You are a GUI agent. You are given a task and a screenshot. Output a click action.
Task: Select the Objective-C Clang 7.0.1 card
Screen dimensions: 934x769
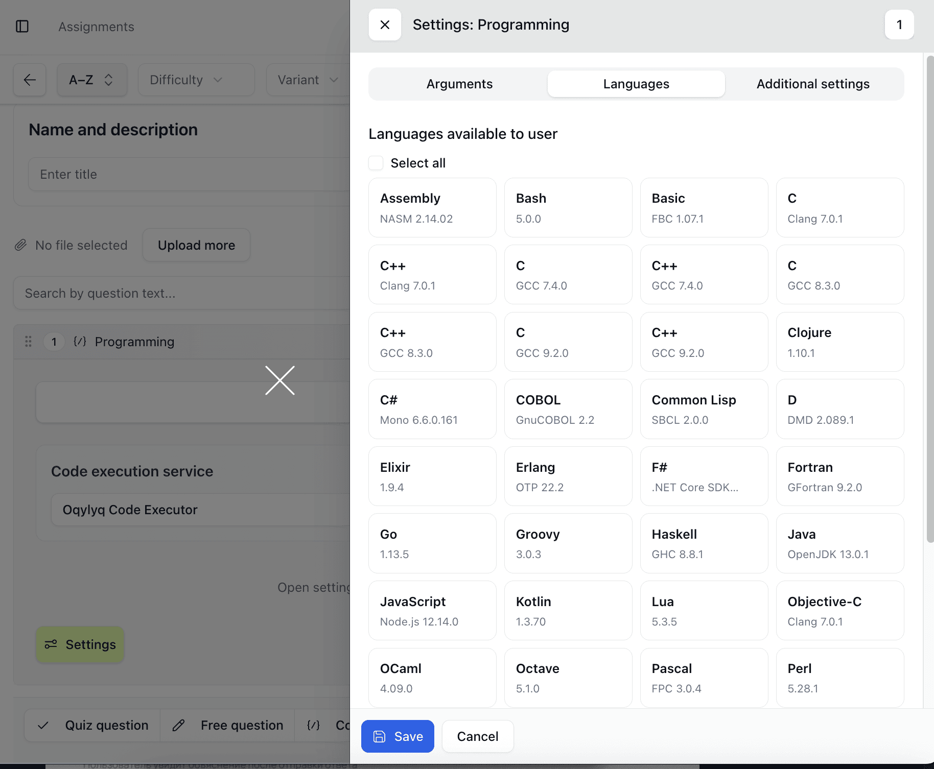pyautogui.click(x=840, y=611)
